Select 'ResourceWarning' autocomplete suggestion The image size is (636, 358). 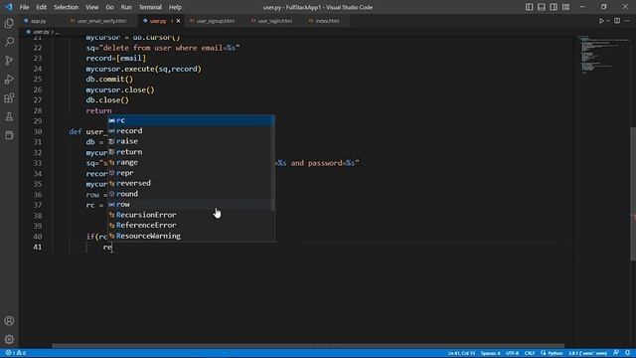tap(191, 236)
